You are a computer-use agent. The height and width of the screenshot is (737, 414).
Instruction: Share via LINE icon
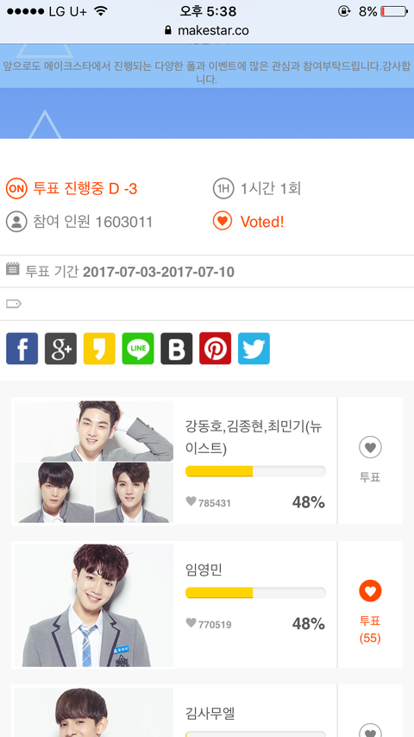point(138,349)
